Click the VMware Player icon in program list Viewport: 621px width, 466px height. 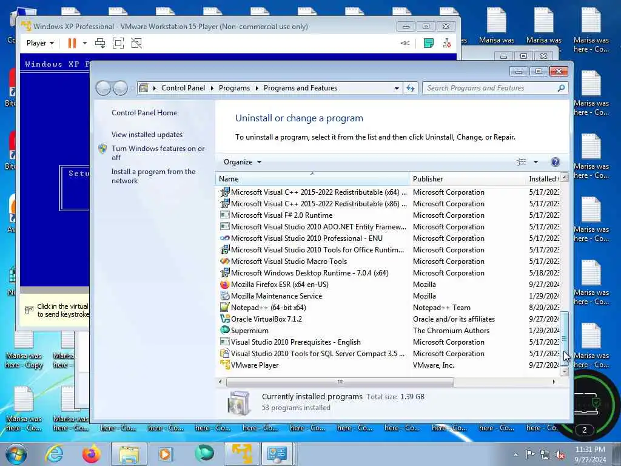224,365
